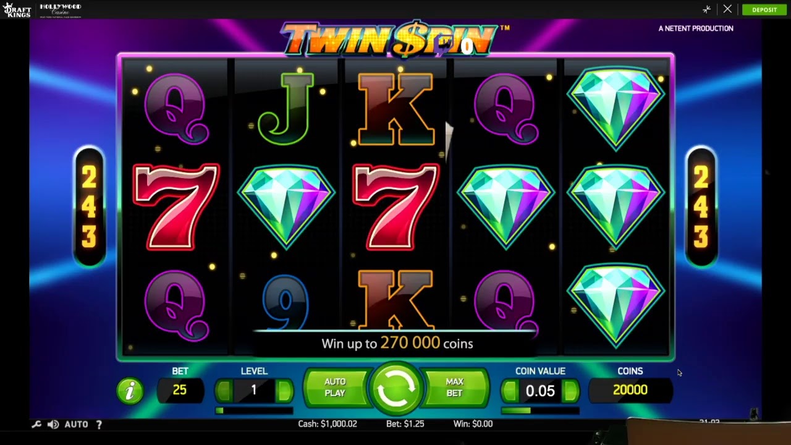Click the Hollywood Casino logo
Screen dimensions: 791x445
click(x=61, y=10)
